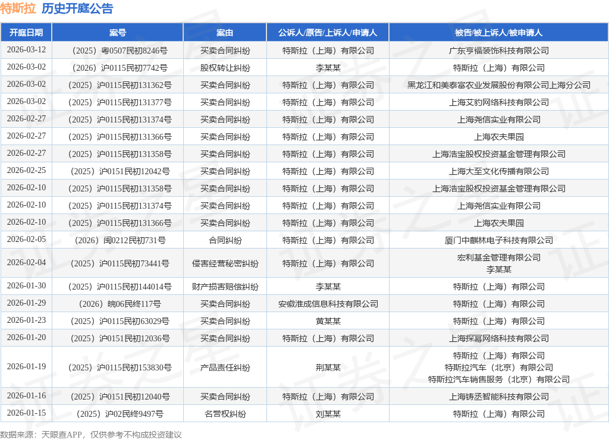The image size is (609, 440).
Task: Click the 历史开庭公告 heading
Action: [x=77, y=8]
